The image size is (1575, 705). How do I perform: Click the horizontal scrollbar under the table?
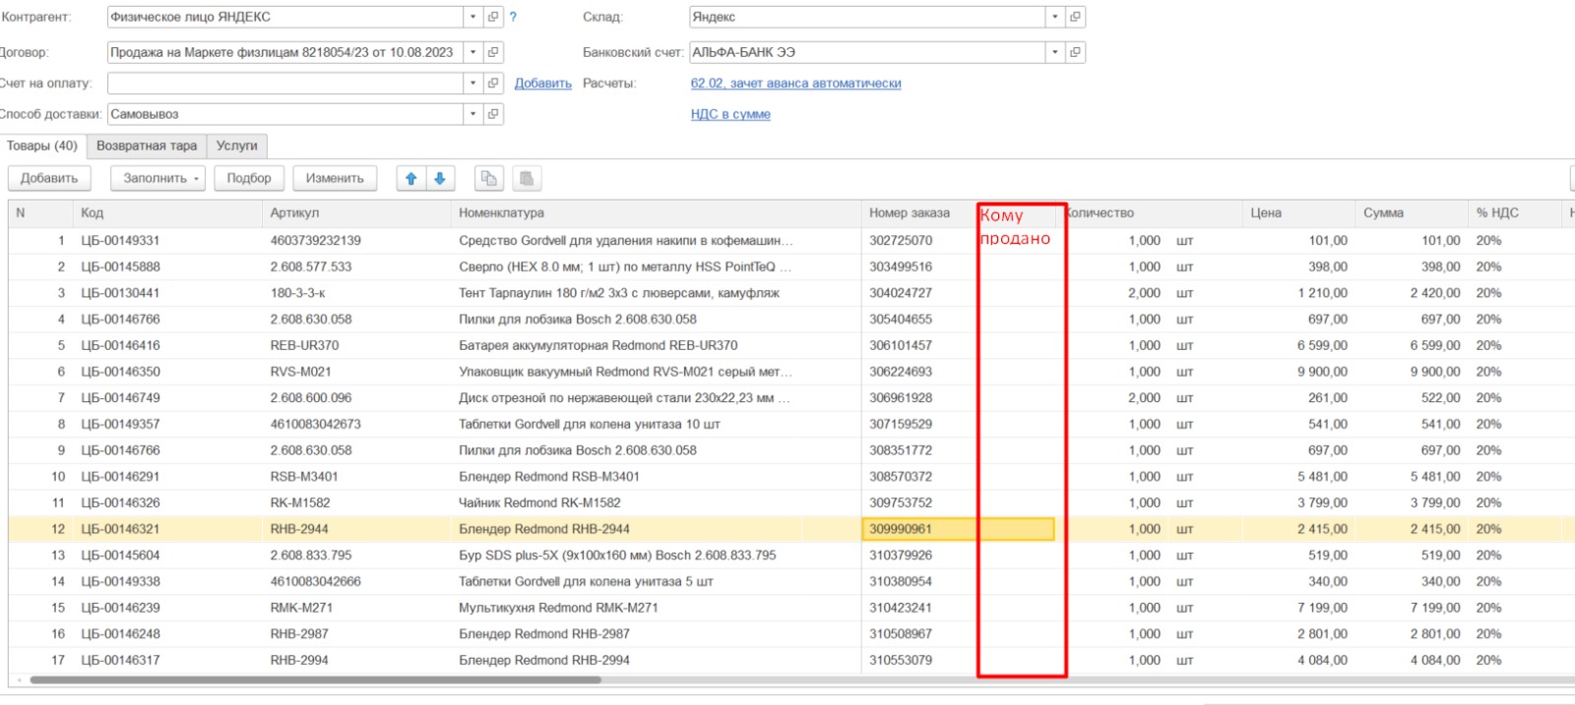(315, 679)
